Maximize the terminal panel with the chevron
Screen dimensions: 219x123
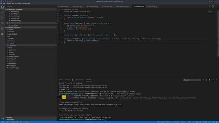tap(213, 80)
